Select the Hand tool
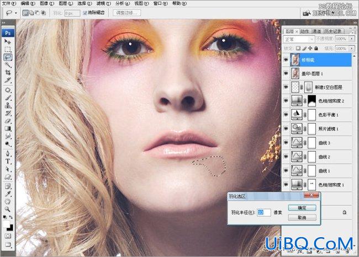The image size is (359, 257). [8, 202]
